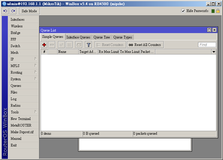This screenshot has height=160, width=223.
Task: Open the column selector dropdown arrow
Action: pyautogui.click(x=214, y=52)
